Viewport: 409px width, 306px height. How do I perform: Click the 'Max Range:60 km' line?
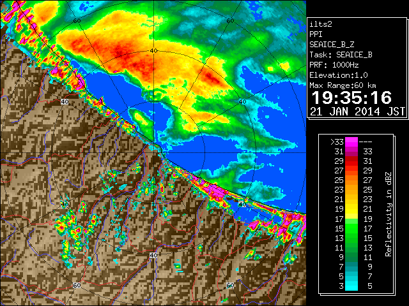(343, 85)
